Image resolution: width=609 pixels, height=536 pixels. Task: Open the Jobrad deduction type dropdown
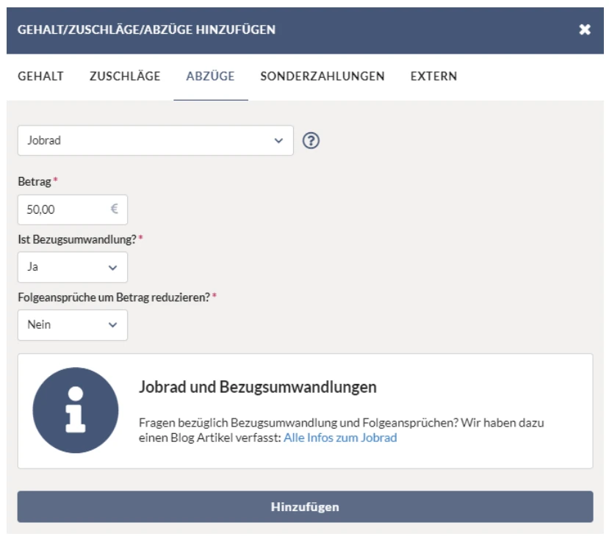pyautogui.click(x=155, y=140)
